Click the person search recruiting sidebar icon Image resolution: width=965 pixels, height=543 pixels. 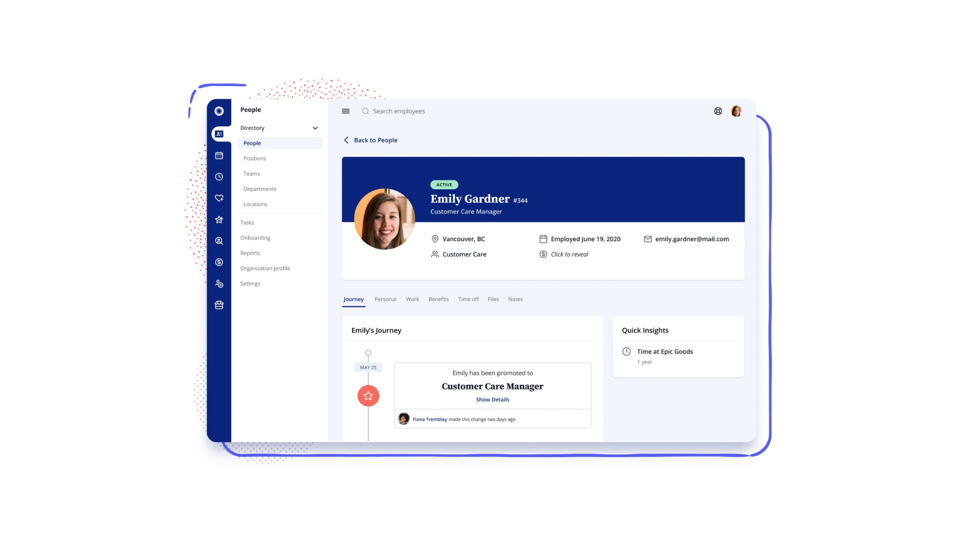click(219, 241)
